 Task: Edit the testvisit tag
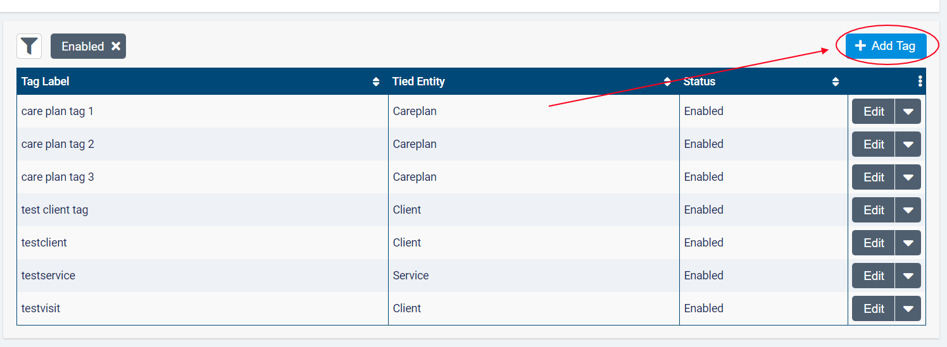click(x=874, y=308)
